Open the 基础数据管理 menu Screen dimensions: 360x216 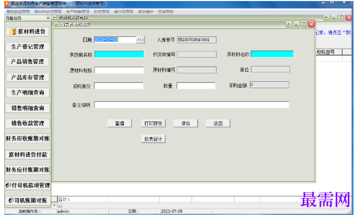[x=18, y=12]
